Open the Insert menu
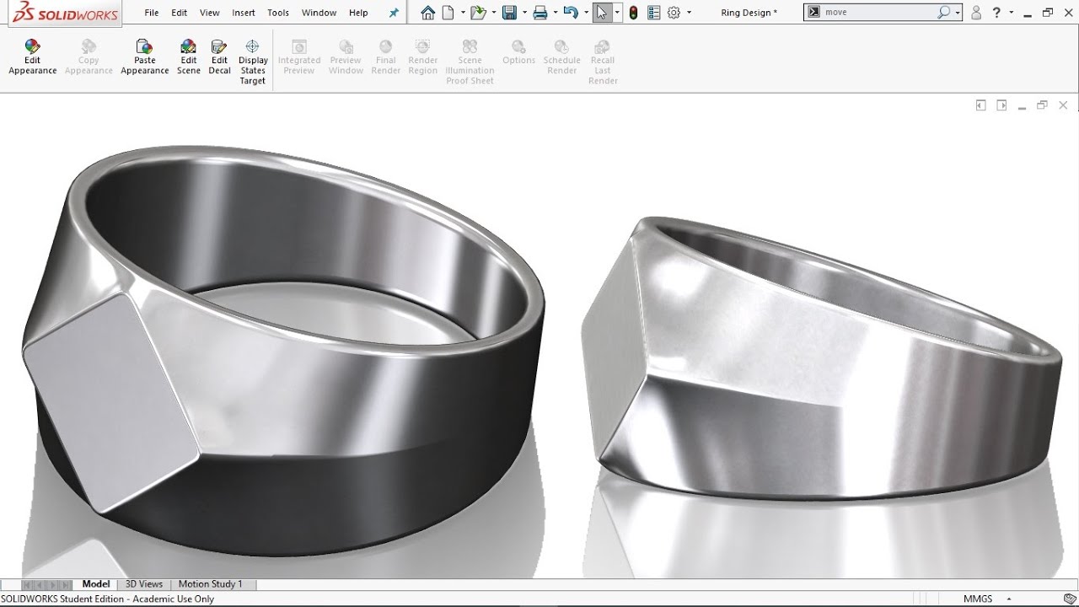This screenshot has width=1079, height=607. click(244, 13)
